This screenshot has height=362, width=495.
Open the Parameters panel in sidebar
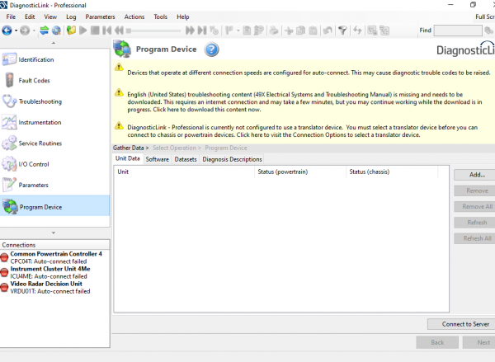(x=55, y=185)
